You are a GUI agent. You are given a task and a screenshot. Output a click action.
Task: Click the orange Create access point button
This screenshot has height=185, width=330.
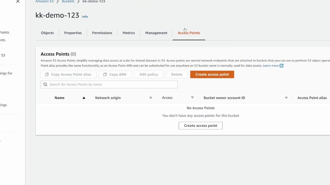212,74
